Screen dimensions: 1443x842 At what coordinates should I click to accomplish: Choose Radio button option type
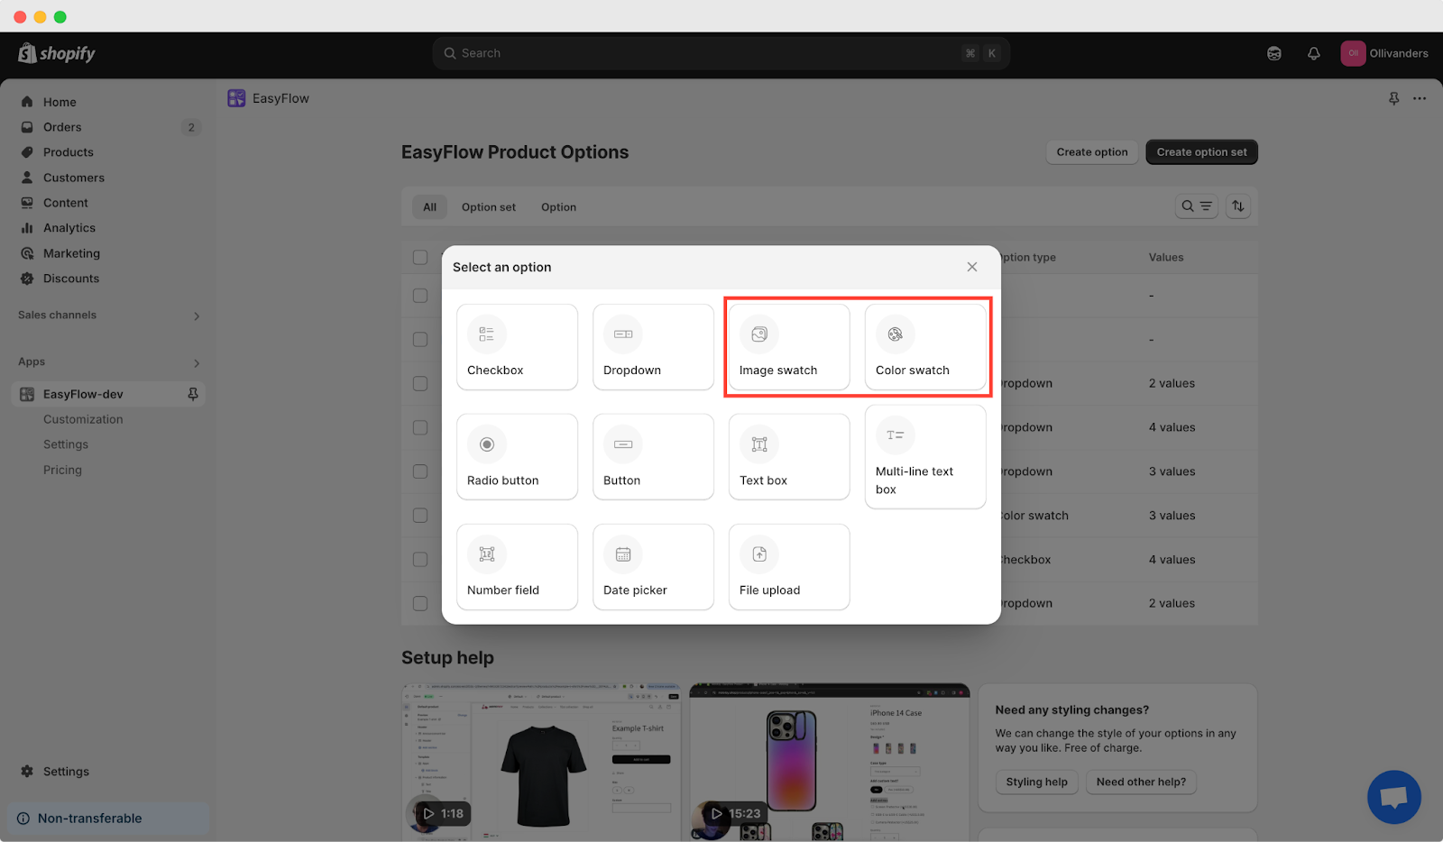click(x=517, y=457)
